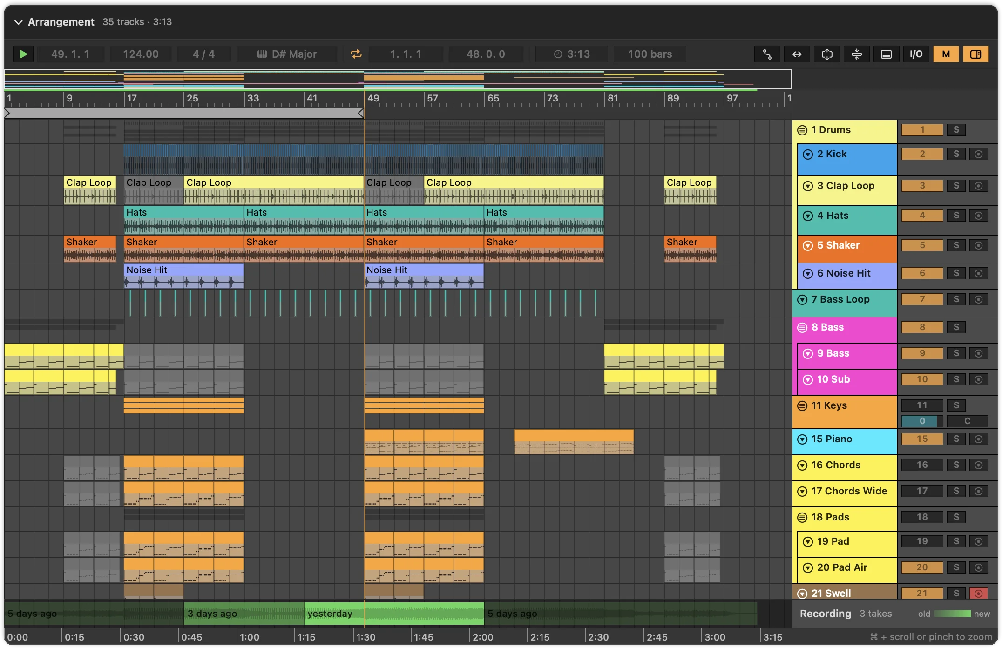Screen dimensions: 1002x648
Task: Open the D# Major key selector
Action: [287, 54]
